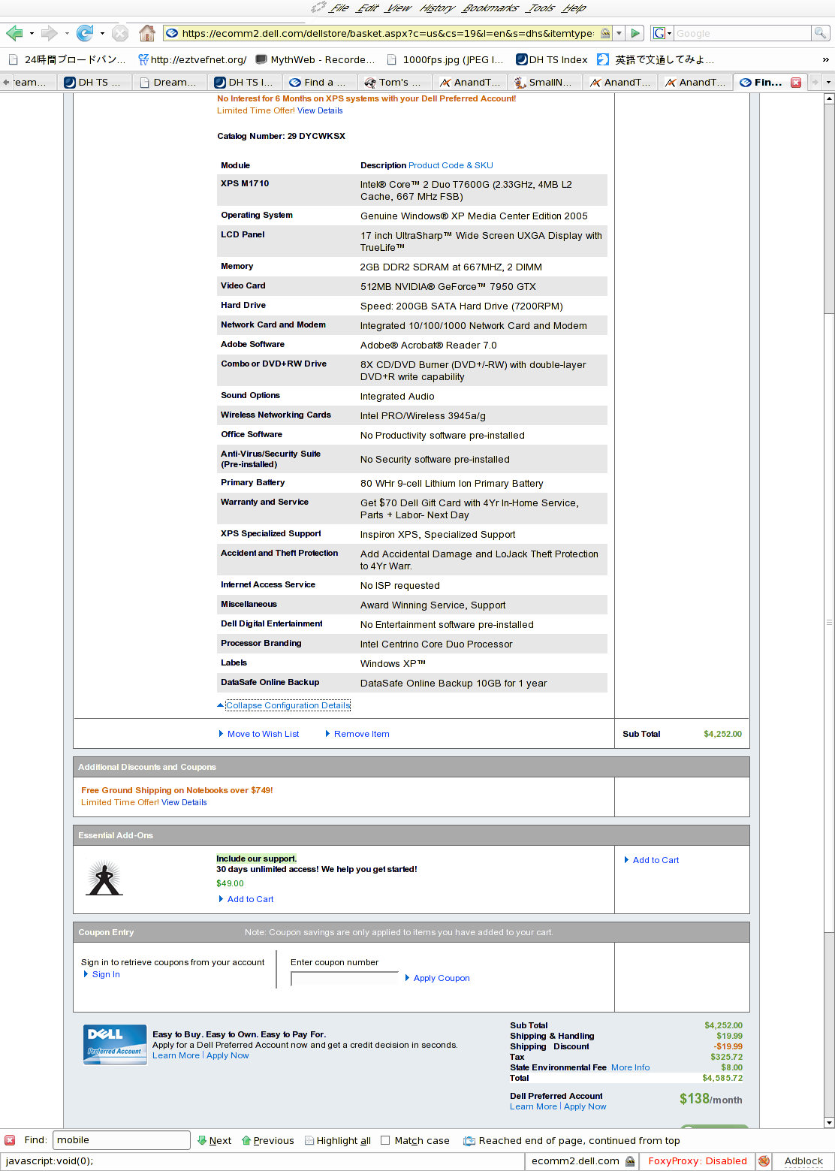Click the Adblock status bar button
This screenshot has width=835, height=1171.
pos(803,1161)
